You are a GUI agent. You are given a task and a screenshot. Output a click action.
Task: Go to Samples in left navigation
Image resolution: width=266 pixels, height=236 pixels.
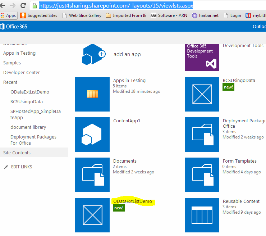(12, 63)
